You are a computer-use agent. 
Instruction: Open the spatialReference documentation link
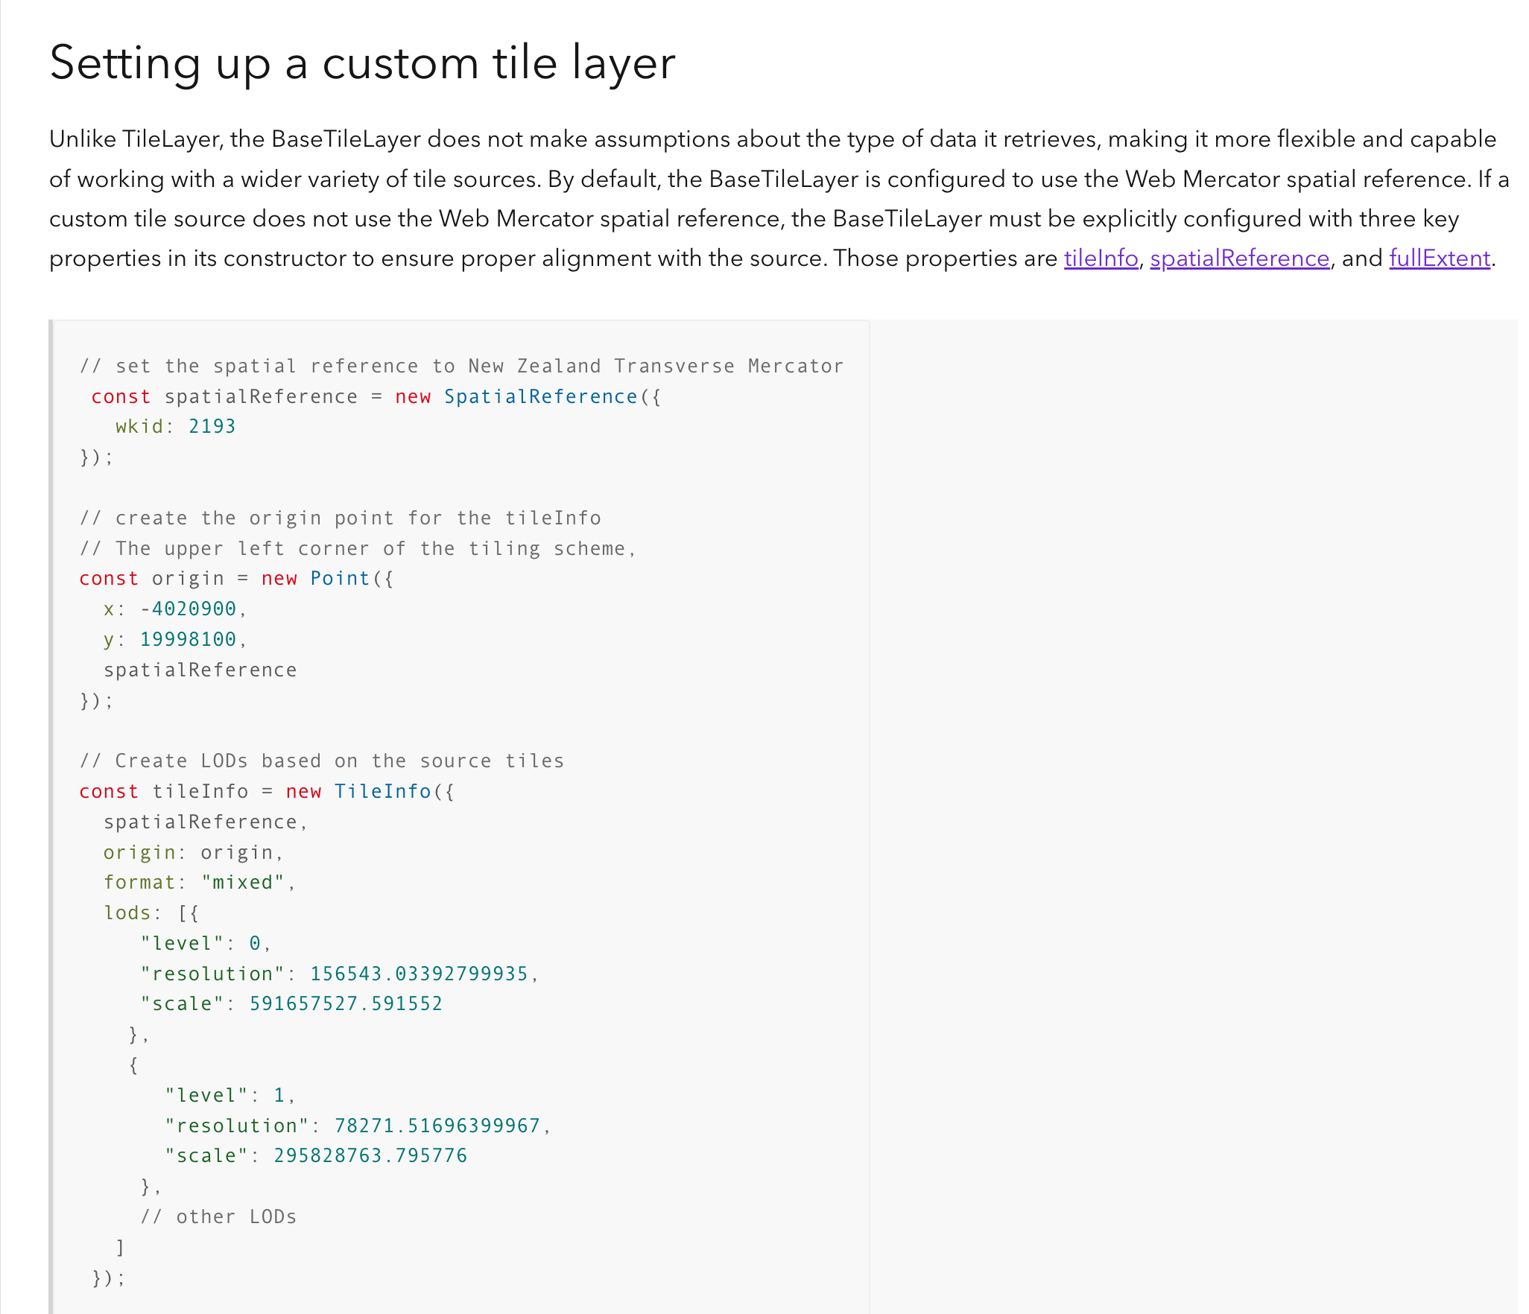1239,258
